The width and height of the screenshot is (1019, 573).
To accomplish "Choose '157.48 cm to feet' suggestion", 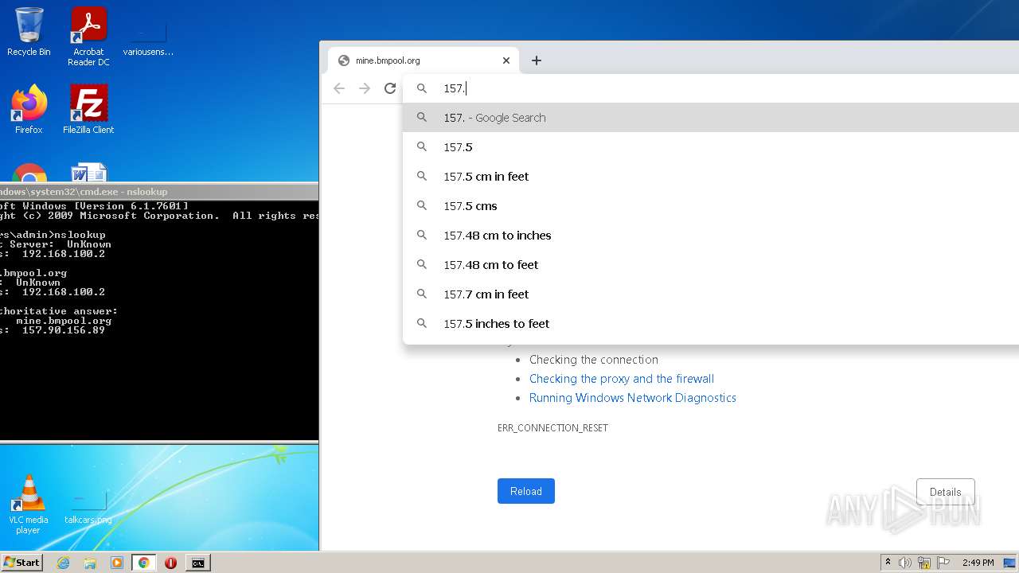I will click(711, 265).
